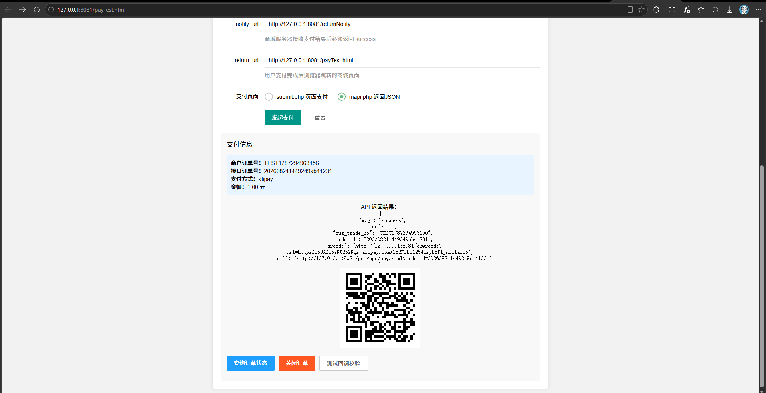Click the "out_trade_no" JSON line
Image resolution: width=766 pixels, height=393 pixels.
383,233
